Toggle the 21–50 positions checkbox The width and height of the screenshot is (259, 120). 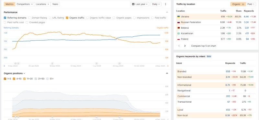(36, 79)
